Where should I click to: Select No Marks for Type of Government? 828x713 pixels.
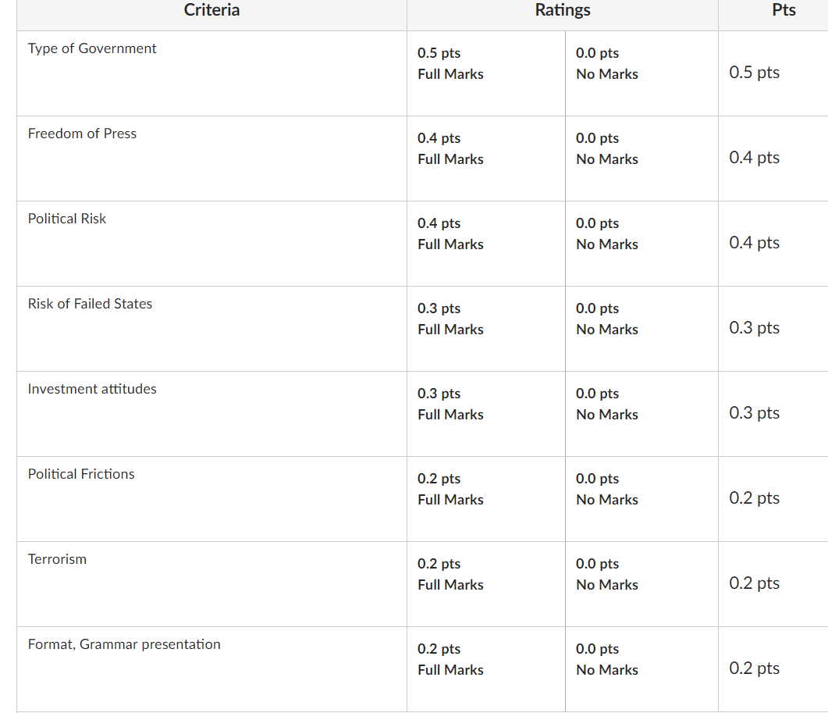[641, 73]
